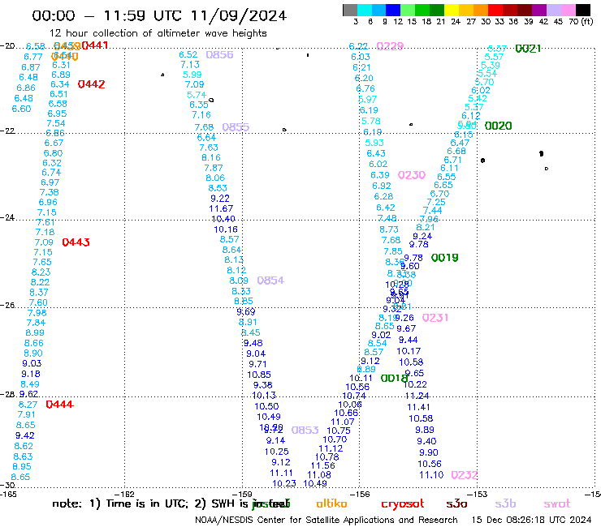601x527 pixels.
Task: Select the green time label 0019
Action: (x=444, y=258)
